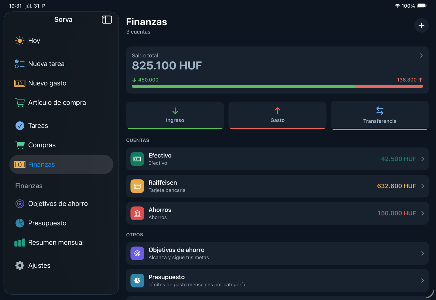Click the sun icon beside Hoy

pos(20,41)
